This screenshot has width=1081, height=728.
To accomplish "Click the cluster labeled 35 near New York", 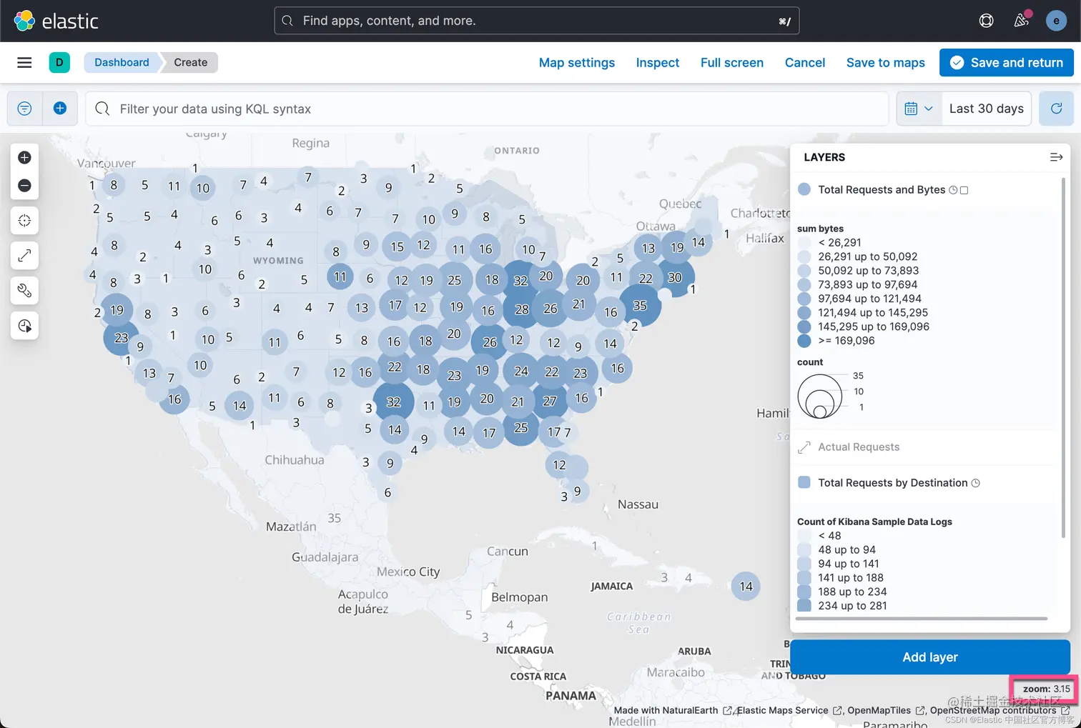I will pyautogui.click(x=640, y=305).
